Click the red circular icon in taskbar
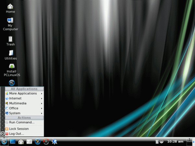The image size is (195, 146). pos(46,141)
